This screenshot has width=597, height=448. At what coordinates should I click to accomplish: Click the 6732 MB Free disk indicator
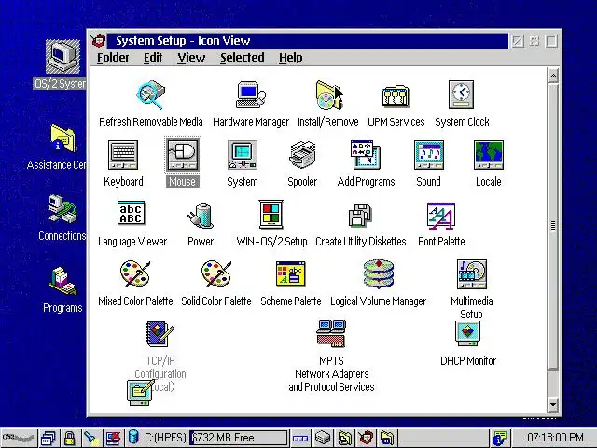(x=239, y=438)
